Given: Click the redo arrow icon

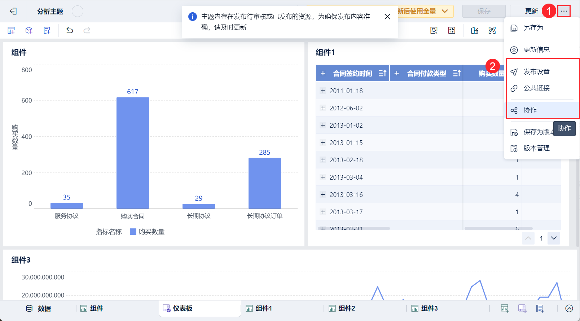Looking at the screenshot, I should [87, 30].
